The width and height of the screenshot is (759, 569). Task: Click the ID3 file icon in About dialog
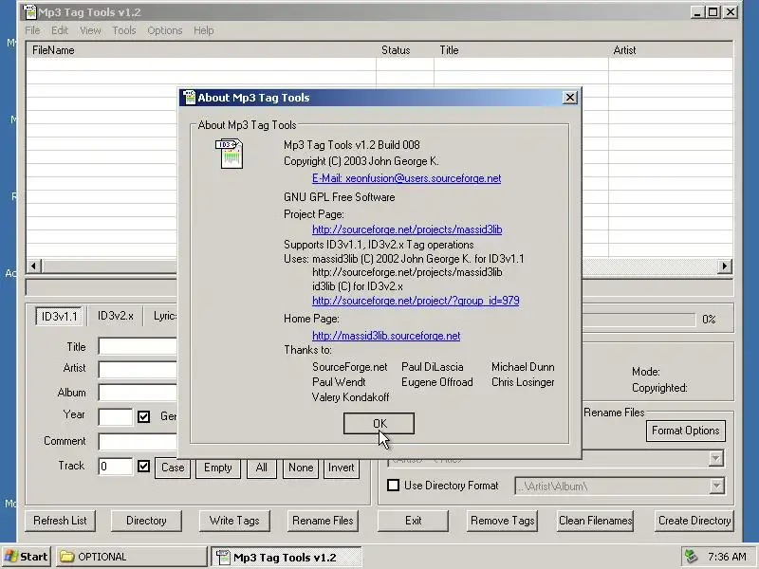coord(229,154)
